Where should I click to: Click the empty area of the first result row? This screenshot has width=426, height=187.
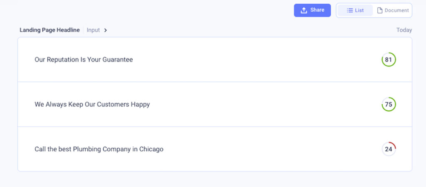point(255,59)
